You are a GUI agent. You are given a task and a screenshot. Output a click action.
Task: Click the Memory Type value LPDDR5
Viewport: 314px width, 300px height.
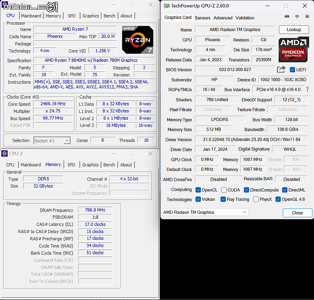click(x=220, y=119)
